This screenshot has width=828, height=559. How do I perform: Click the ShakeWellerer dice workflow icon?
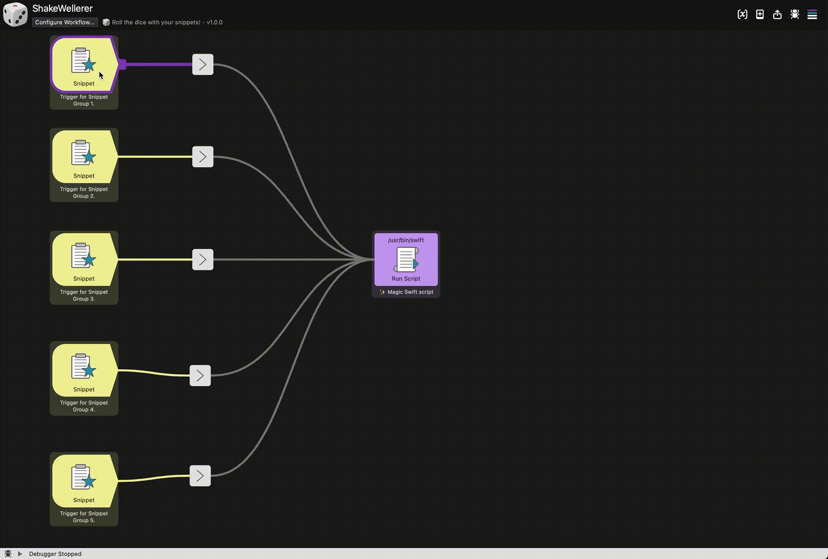coord(15,14)
